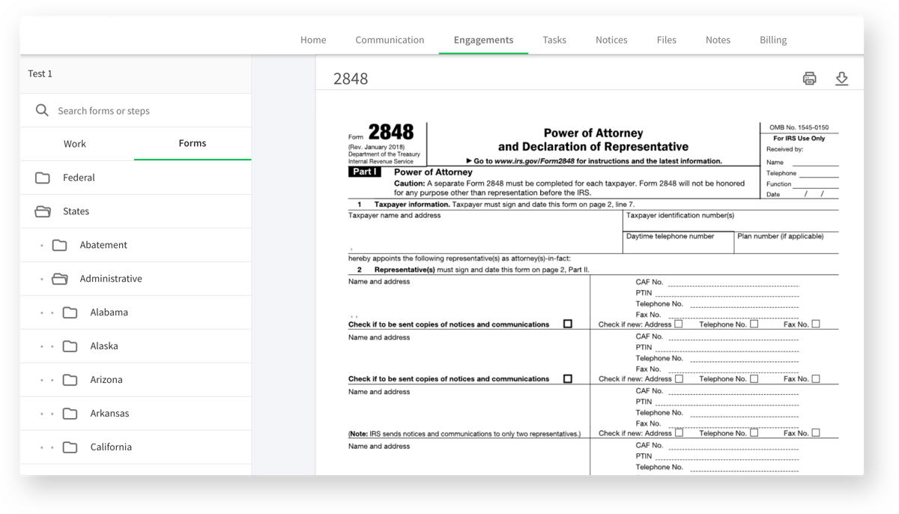
Task: Check the 'Check if new: Address' box
Action: tap(679, 324)
